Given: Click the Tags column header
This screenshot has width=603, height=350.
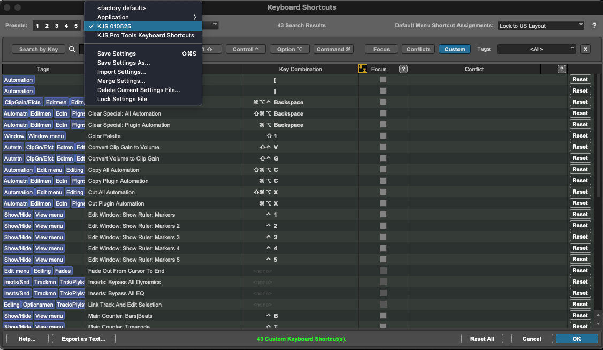Looking at the screenshot, I should 43,69.
